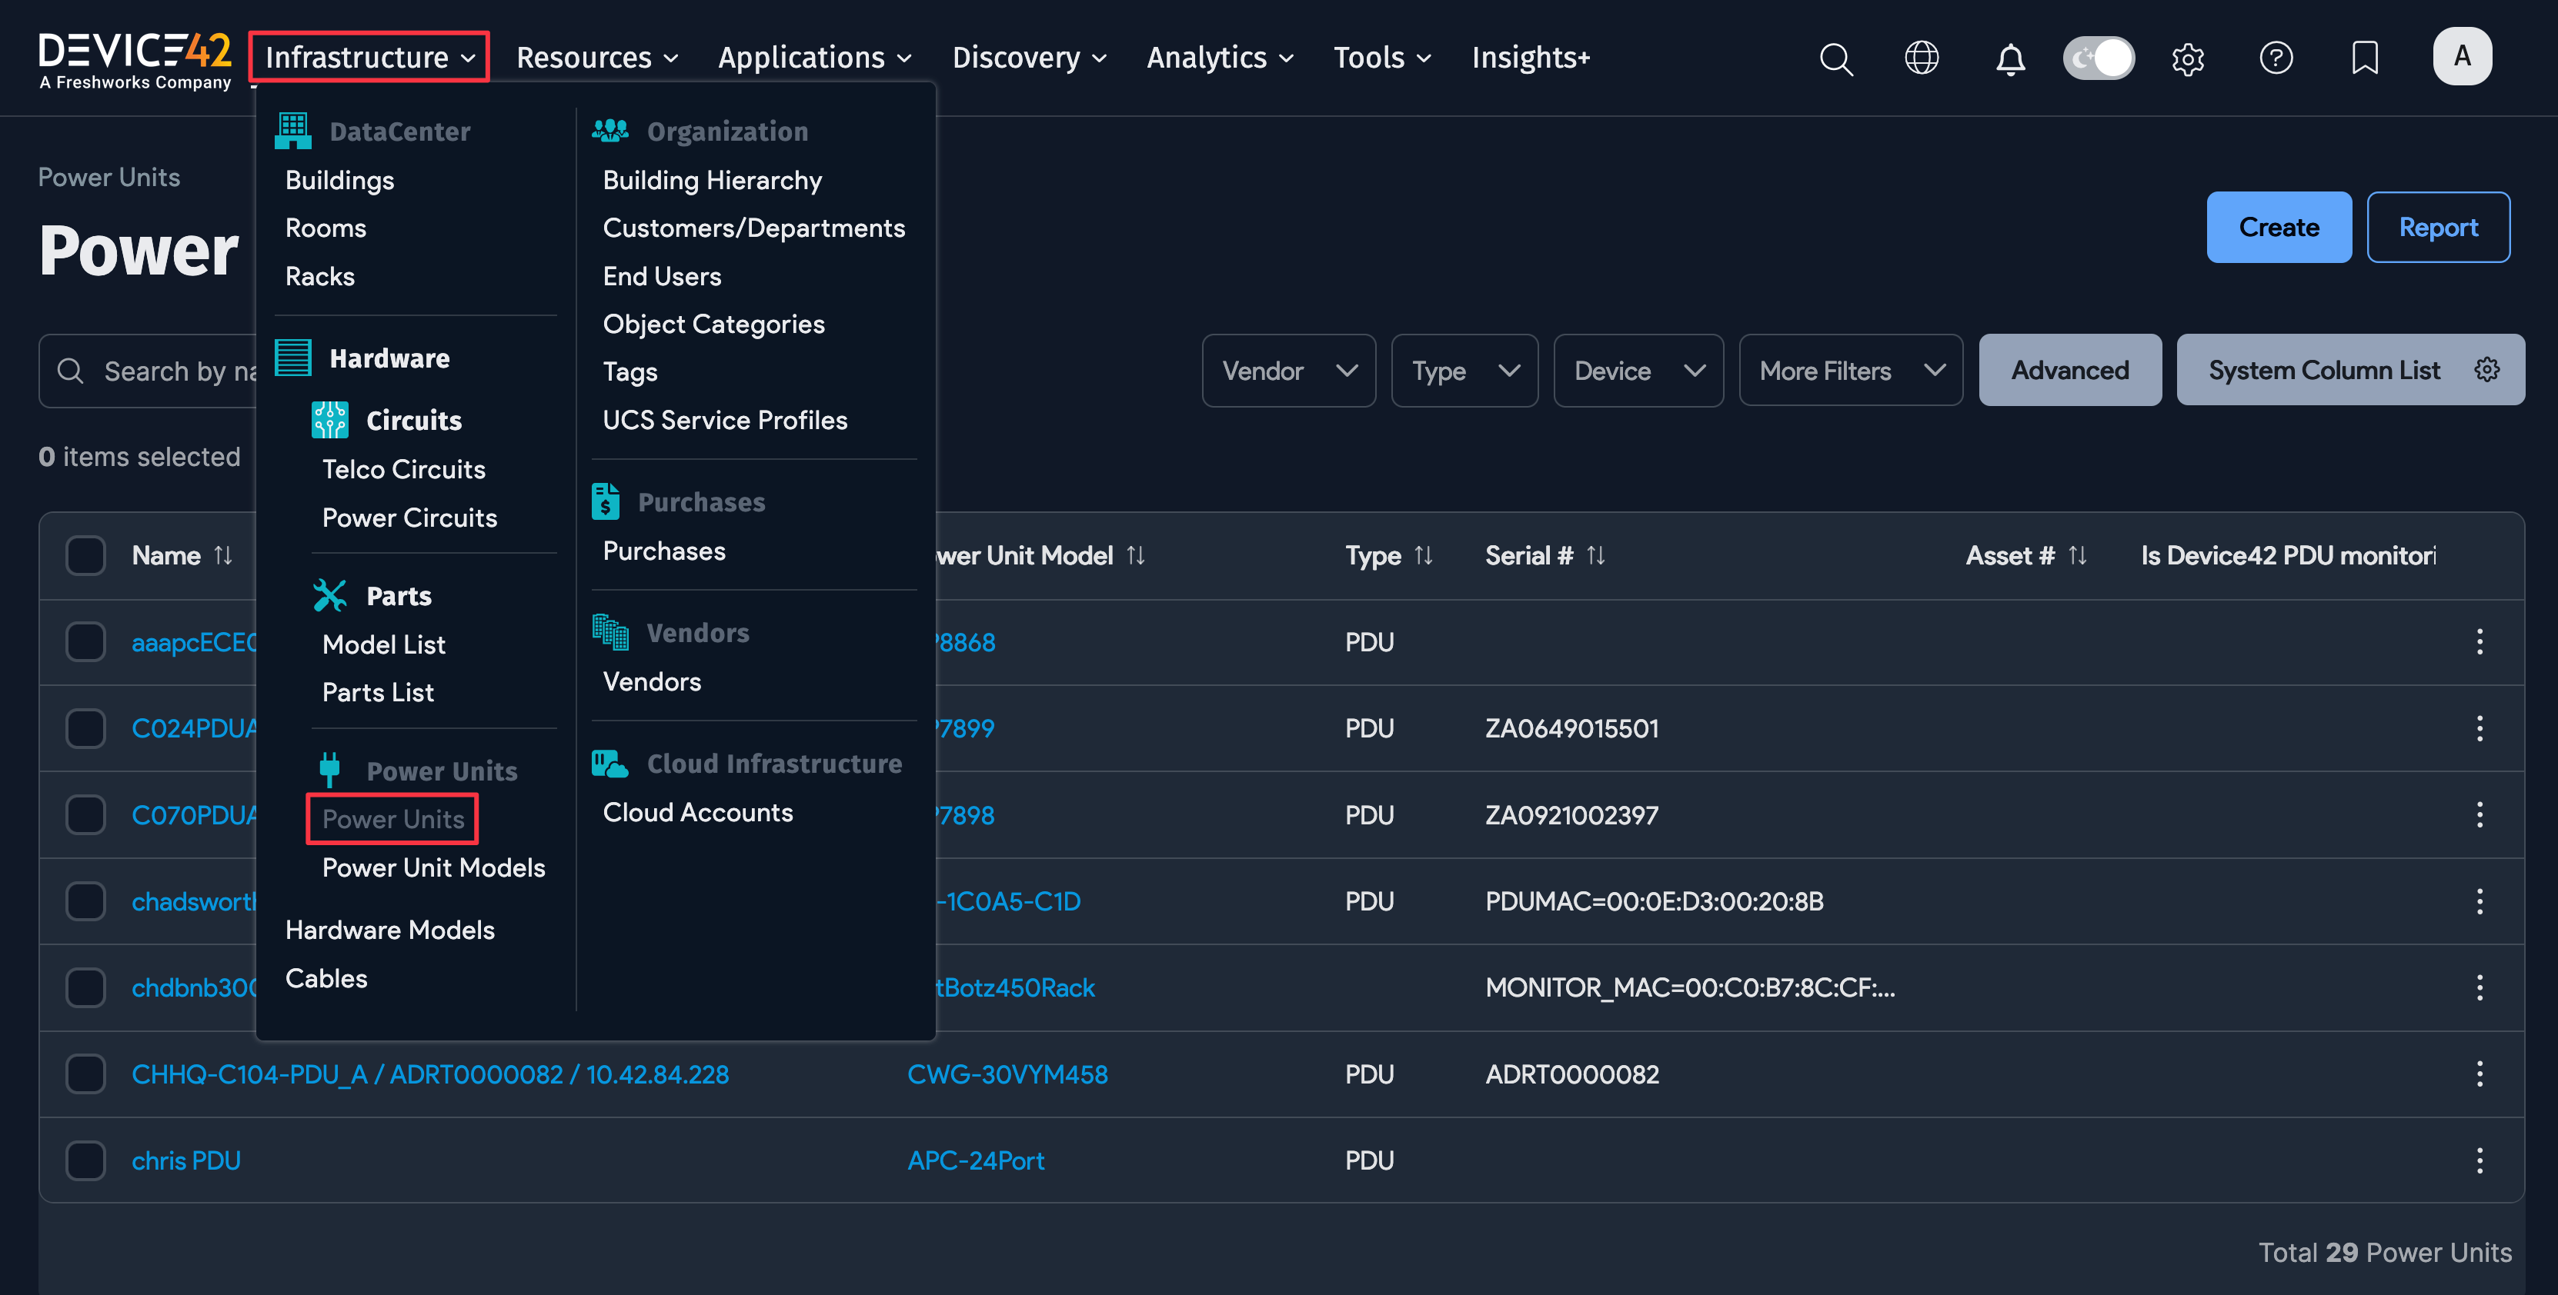Open the Device filter dropdown
The height and width of the screenshot is (1295, 2558).
1638,370
